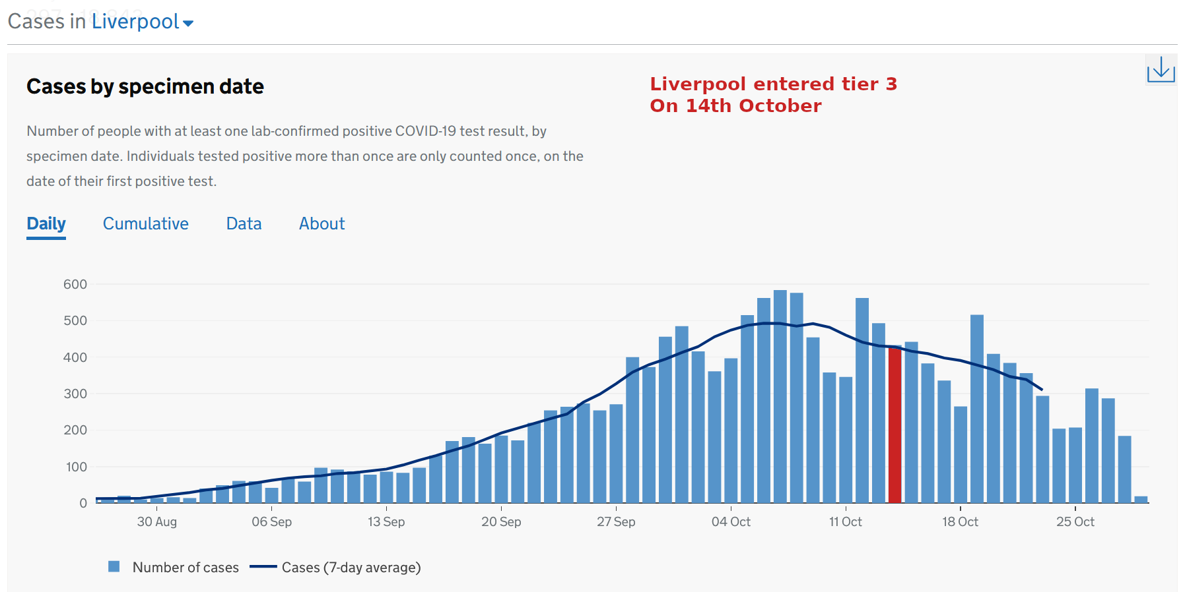This screenshot has width=1183, height=592.
Task: Click the '30 Aug' axis label
Action: pyautogui.click(x=157, y=522)
